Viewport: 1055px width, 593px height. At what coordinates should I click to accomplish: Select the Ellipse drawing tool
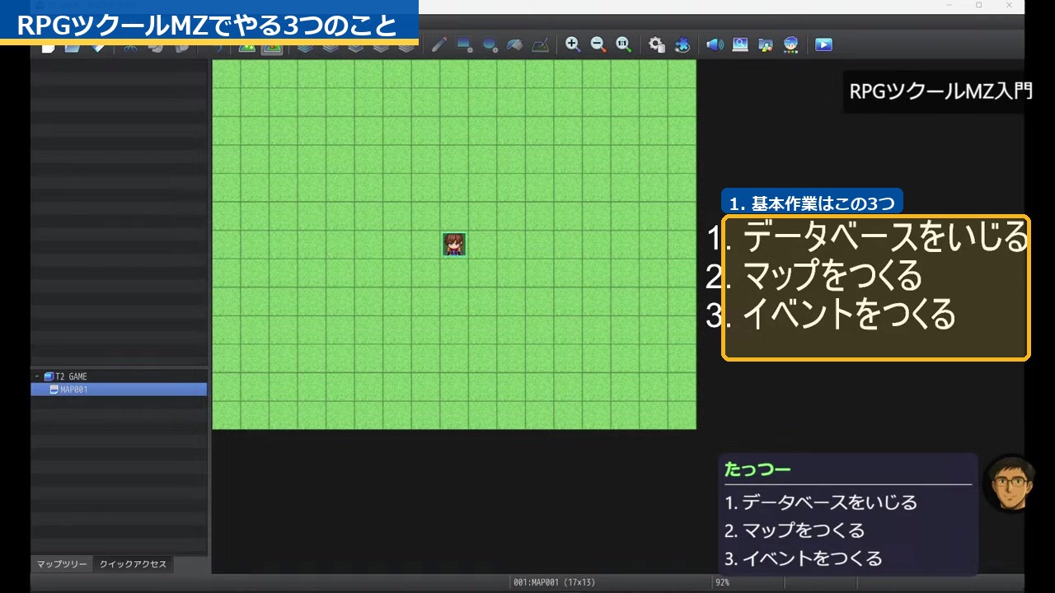490,45
